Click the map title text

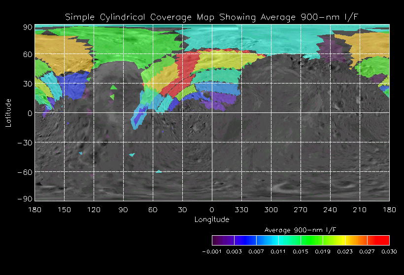pyautogui.click(x=211, y=18)
